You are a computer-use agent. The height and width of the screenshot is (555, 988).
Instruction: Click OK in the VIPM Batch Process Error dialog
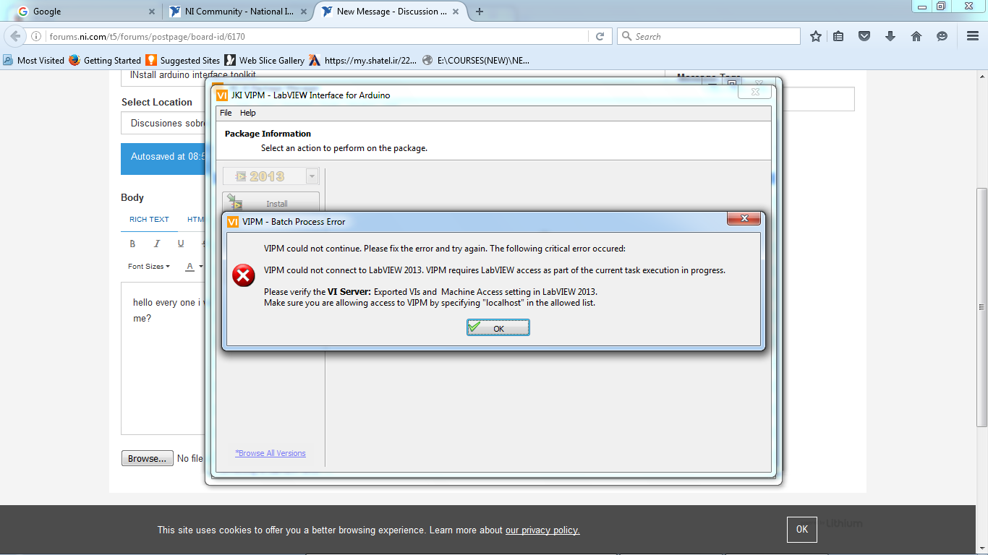[498, 328]
